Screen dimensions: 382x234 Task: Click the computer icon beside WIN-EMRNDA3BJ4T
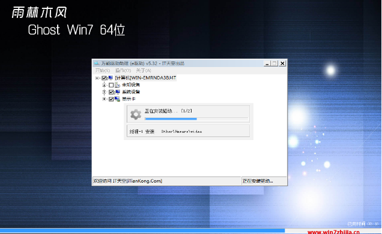tap(111, 78)
